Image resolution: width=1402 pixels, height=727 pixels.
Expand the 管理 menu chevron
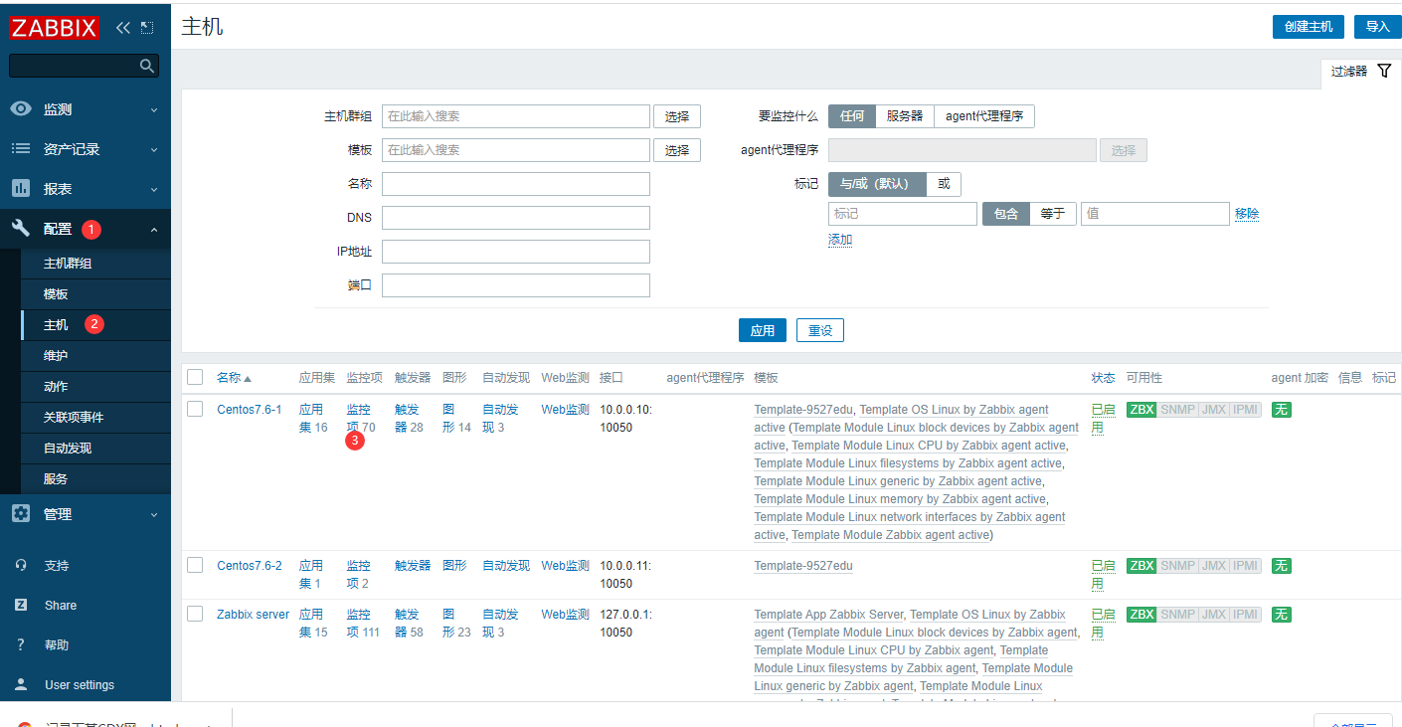[154, 514]
